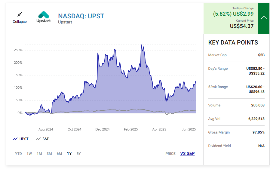Toggle the S&P line legend icon
Screen dimensions: 270x169
(x=38, y=139)
